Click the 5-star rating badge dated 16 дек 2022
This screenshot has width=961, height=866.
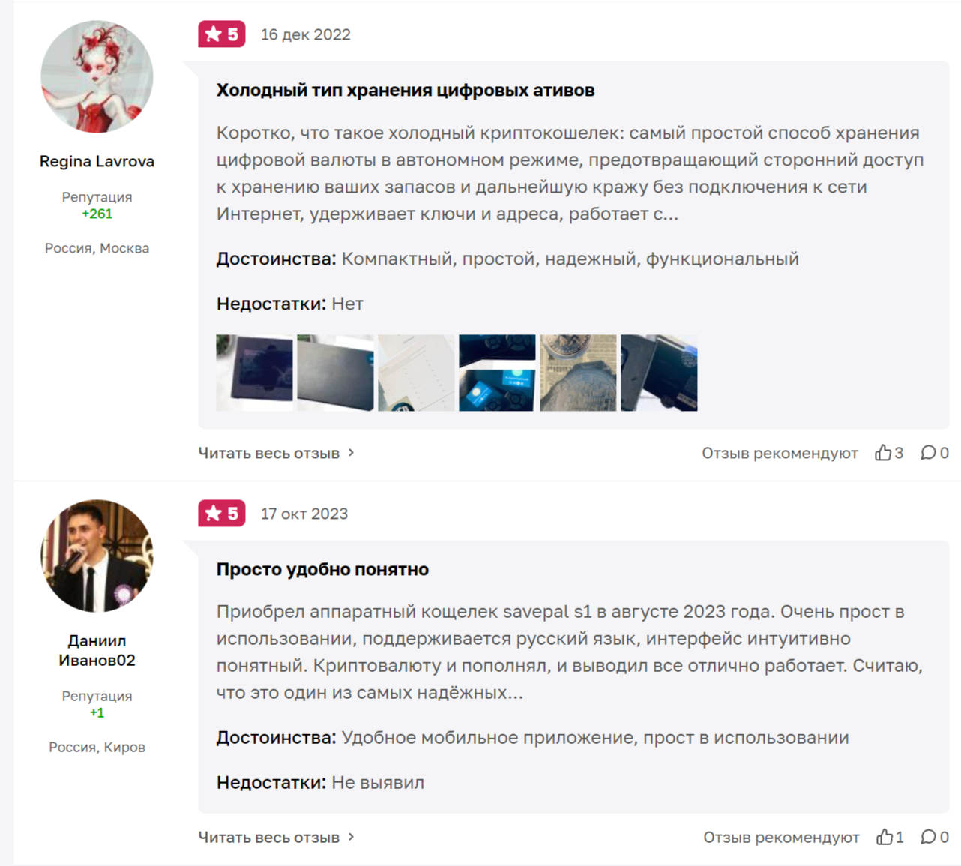pyautogui.click(x=222, y=34)
